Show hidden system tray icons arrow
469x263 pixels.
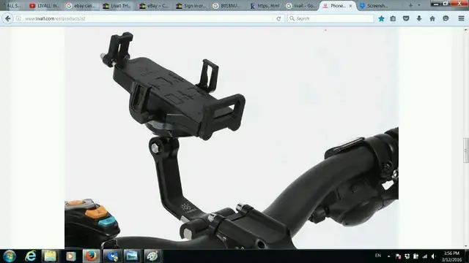[x=388, y=256]
